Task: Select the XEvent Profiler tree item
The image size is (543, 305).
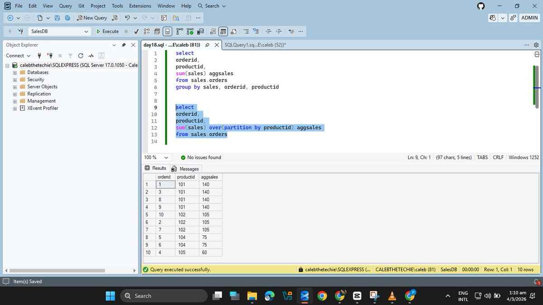Action: (x=43, y=108)
